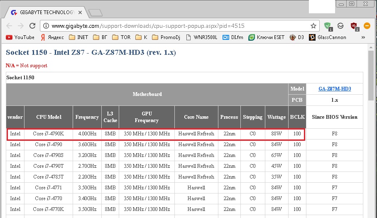Click the orange minus extension icon

coord(367,26)
